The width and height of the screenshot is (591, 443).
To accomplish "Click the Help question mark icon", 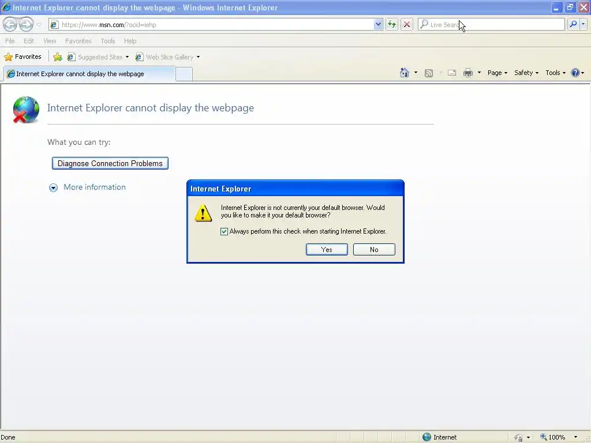I will 575,73.
